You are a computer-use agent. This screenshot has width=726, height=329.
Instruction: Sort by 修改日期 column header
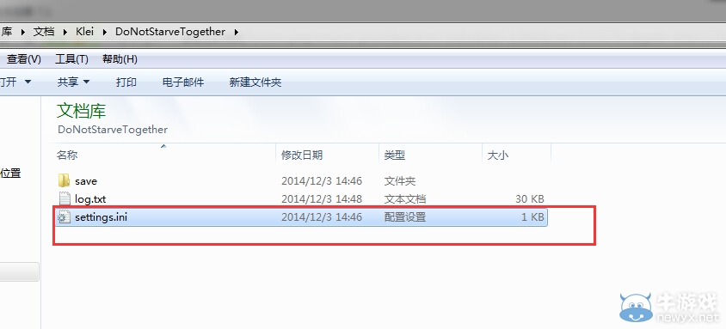point(302,155)
